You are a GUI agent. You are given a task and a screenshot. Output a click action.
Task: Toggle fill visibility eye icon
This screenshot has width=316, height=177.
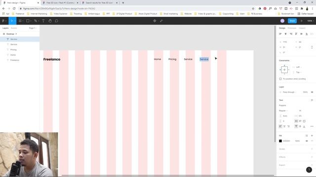(307, 141)
